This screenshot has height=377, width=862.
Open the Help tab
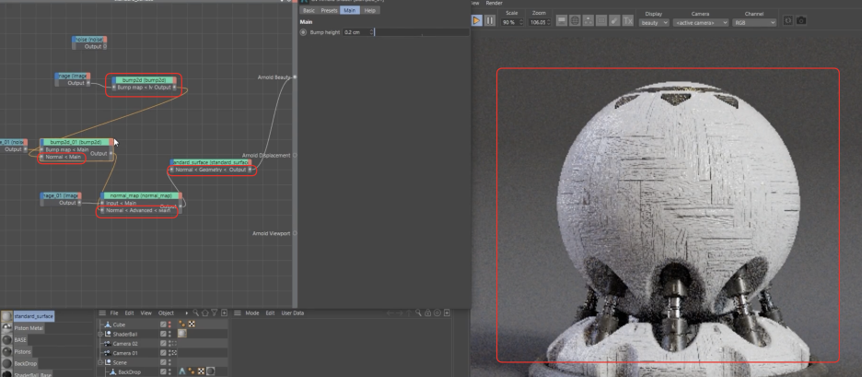click(370, 10)
